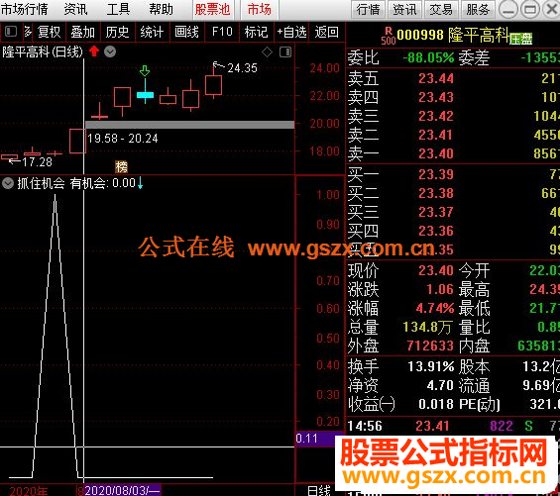Click the 24.35 high price label
560x496 pixels.
(242, 67)
